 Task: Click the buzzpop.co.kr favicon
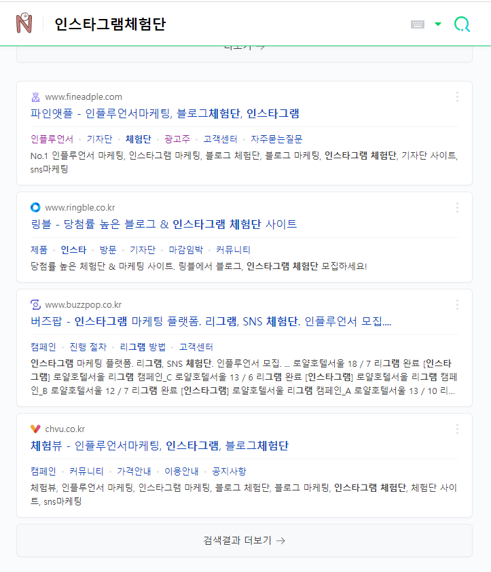[x=35, y=304]
